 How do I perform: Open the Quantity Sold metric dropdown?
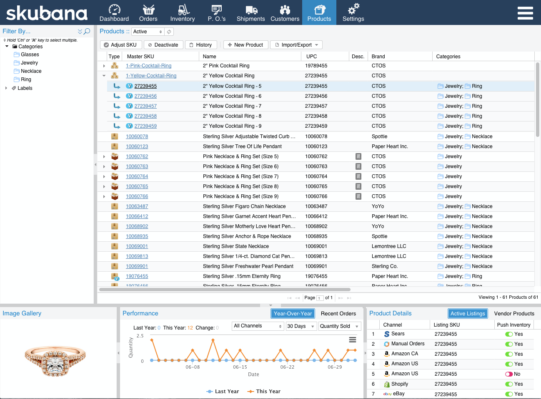[340, 326]
